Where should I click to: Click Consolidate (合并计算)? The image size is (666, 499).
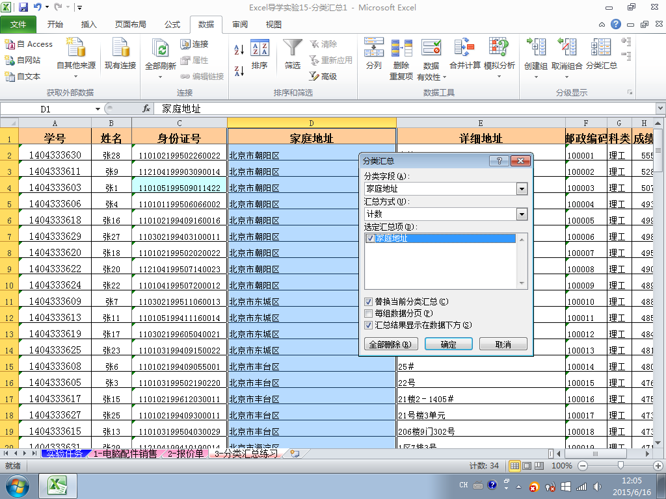point(465,53)
